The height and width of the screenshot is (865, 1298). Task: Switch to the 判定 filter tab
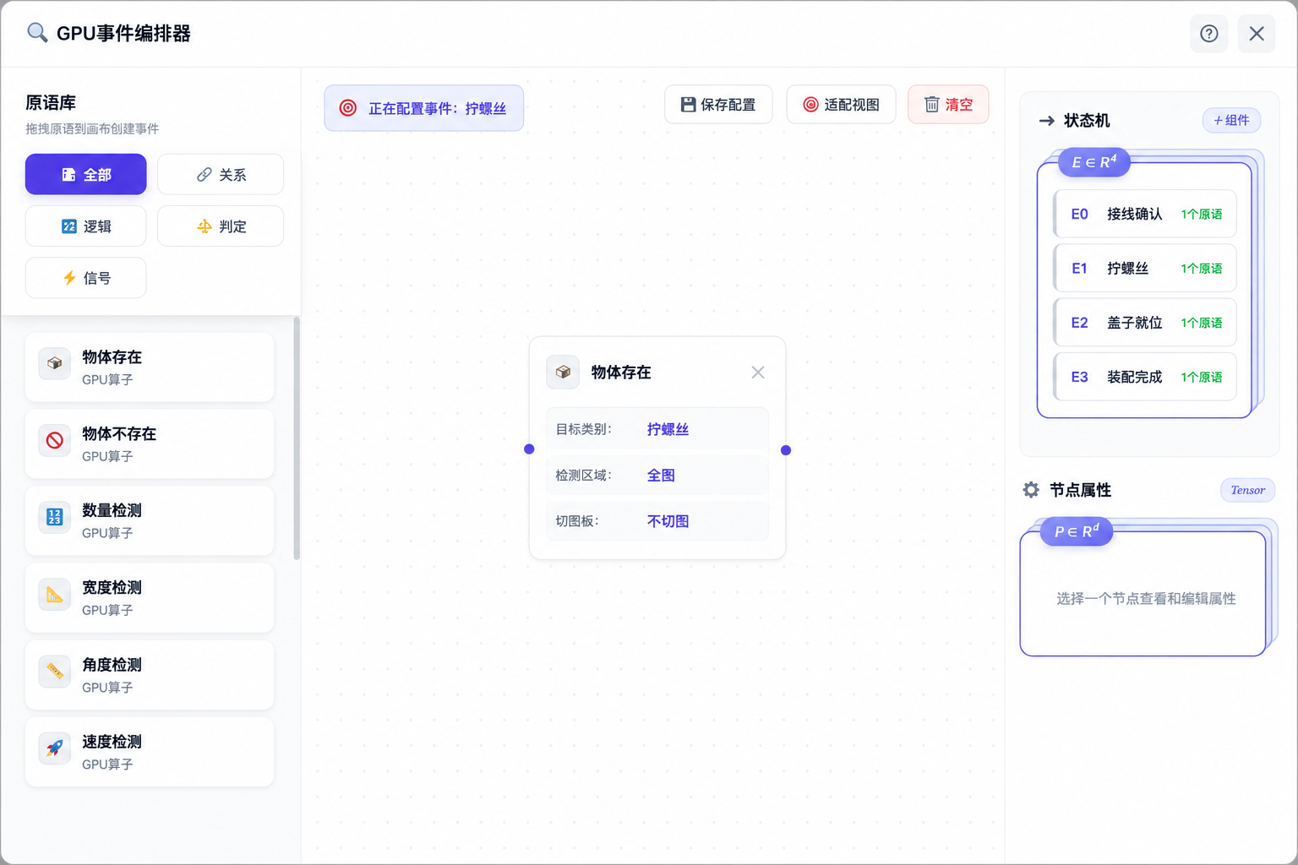pos(221,226)
